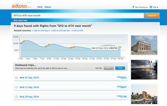
Task: Expand the Wed 29 Sep, 2010 trip
Action: (16, 97)
